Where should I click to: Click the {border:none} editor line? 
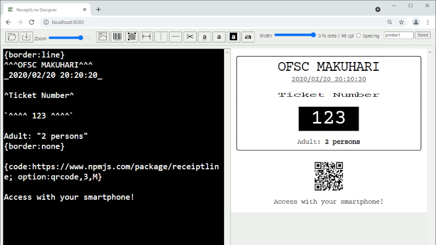pyautogui.click(x=34, y=146)
